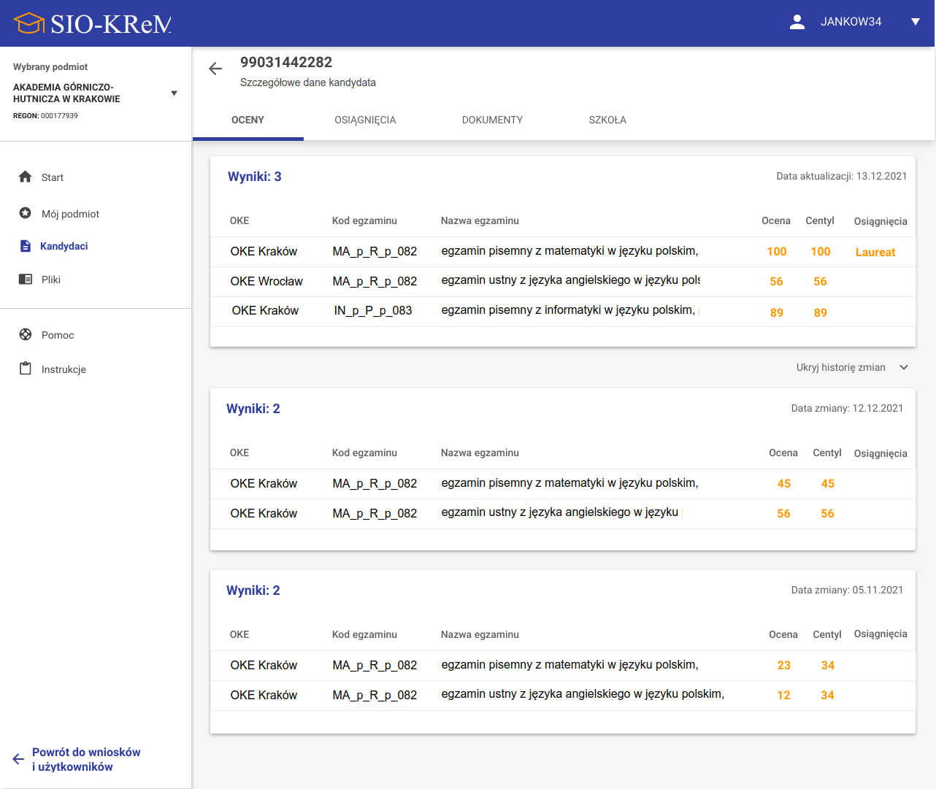The height and width of the screenshot is (789, 936).
Task: Click the IN_p_P_p_083 exam code row
Action: point(373,311)
